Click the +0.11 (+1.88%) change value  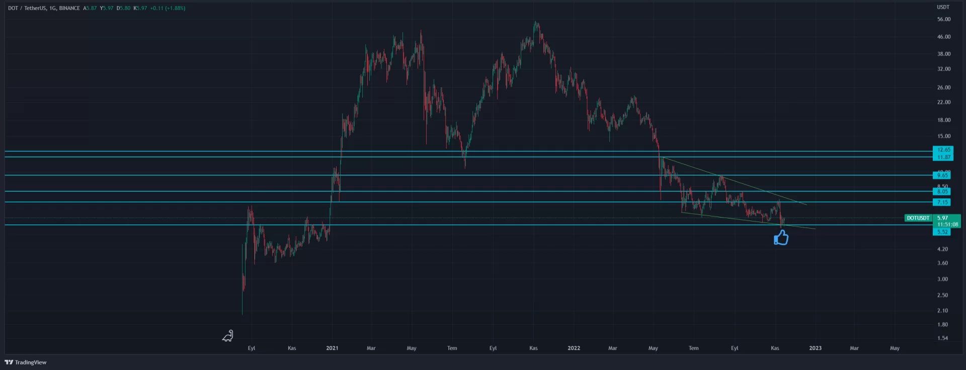(168, 8)
